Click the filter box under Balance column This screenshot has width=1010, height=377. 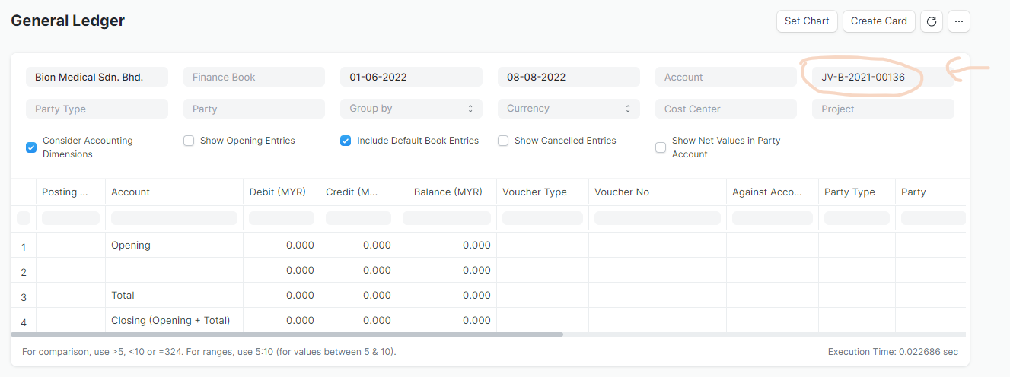point(447,218)
